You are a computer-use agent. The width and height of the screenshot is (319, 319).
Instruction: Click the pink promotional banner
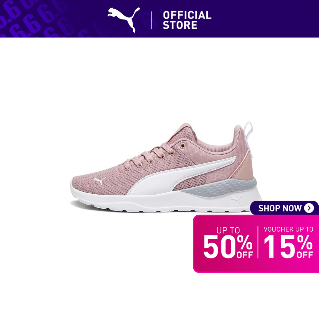(256, 243)
